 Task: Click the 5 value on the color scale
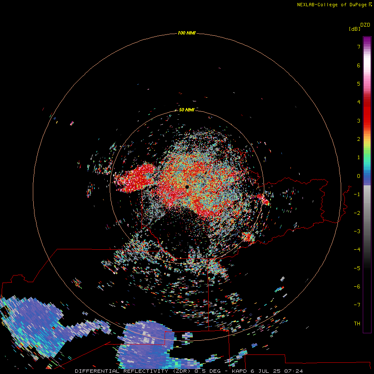pos(359,84)
